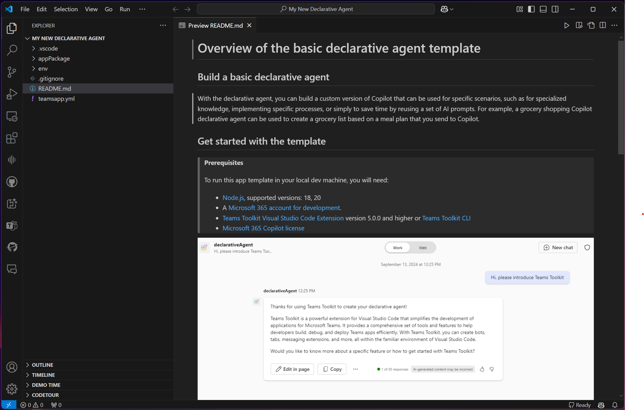Open the Run and Debug view
This screenshot has width=644, height=410.
click(x=12, y=94)
